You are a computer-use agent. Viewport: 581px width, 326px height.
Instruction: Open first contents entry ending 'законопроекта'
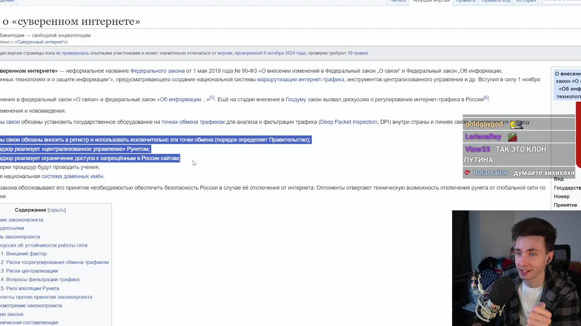(21, 220)
